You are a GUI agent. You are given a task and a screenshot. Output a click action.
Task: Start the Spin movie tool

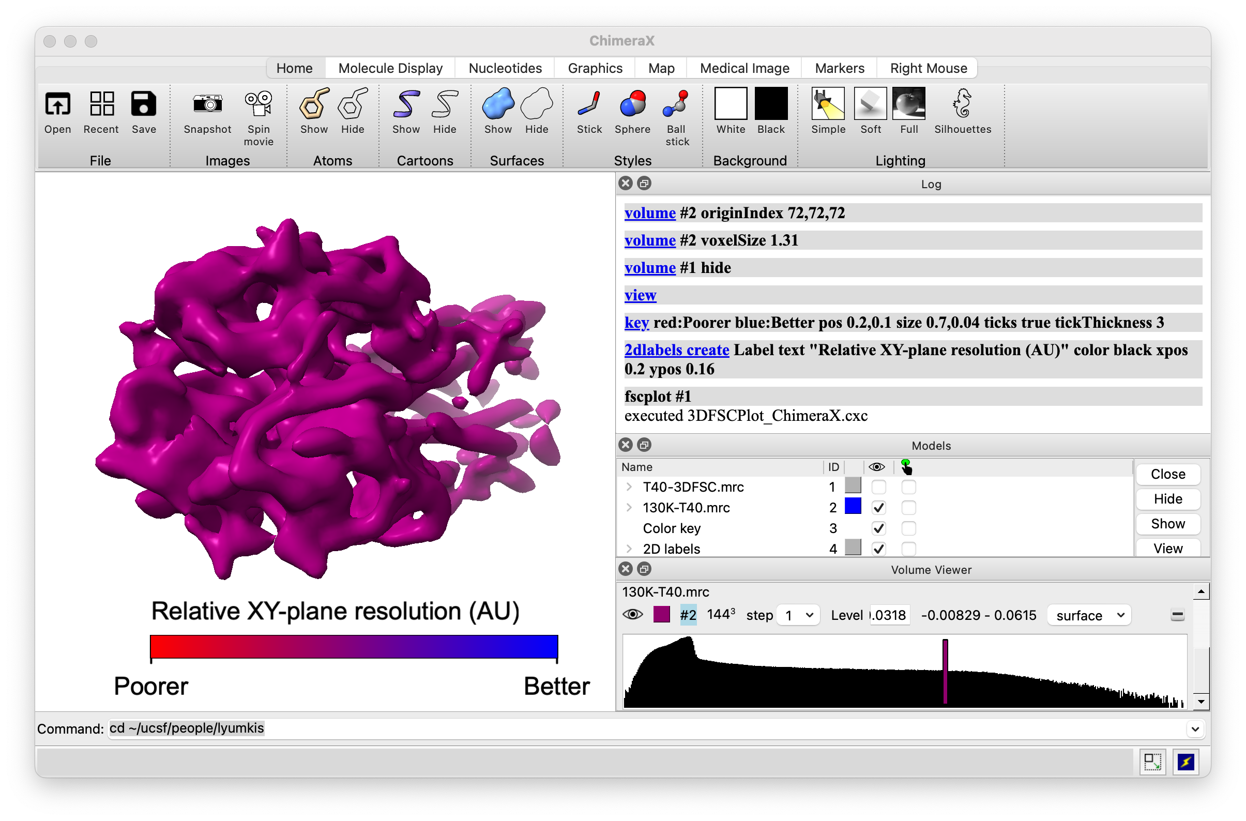[259, 104]
